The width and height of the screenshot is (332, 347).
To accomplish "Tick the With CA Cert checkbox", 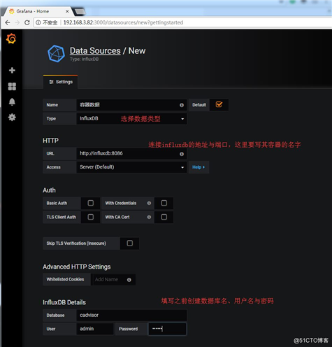I will (164, 217).
